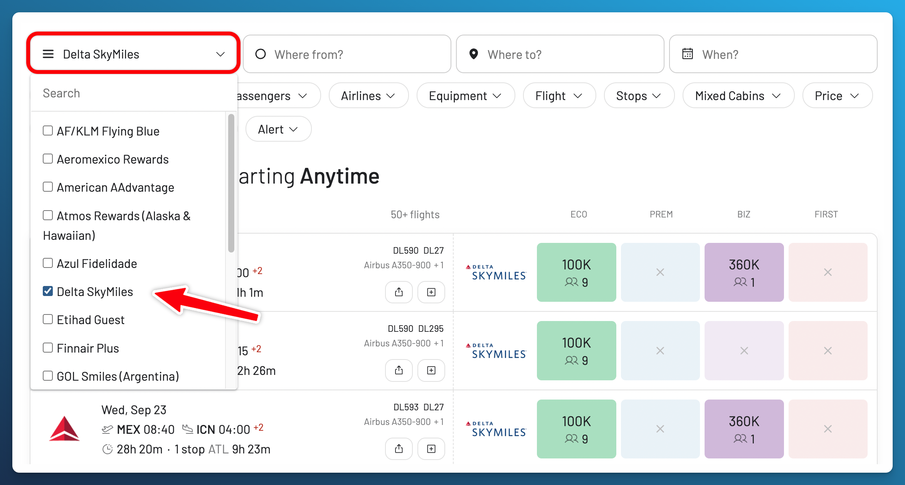Click the share icon for DL593 DL27
905x485 pixels.
click(399, 449)
